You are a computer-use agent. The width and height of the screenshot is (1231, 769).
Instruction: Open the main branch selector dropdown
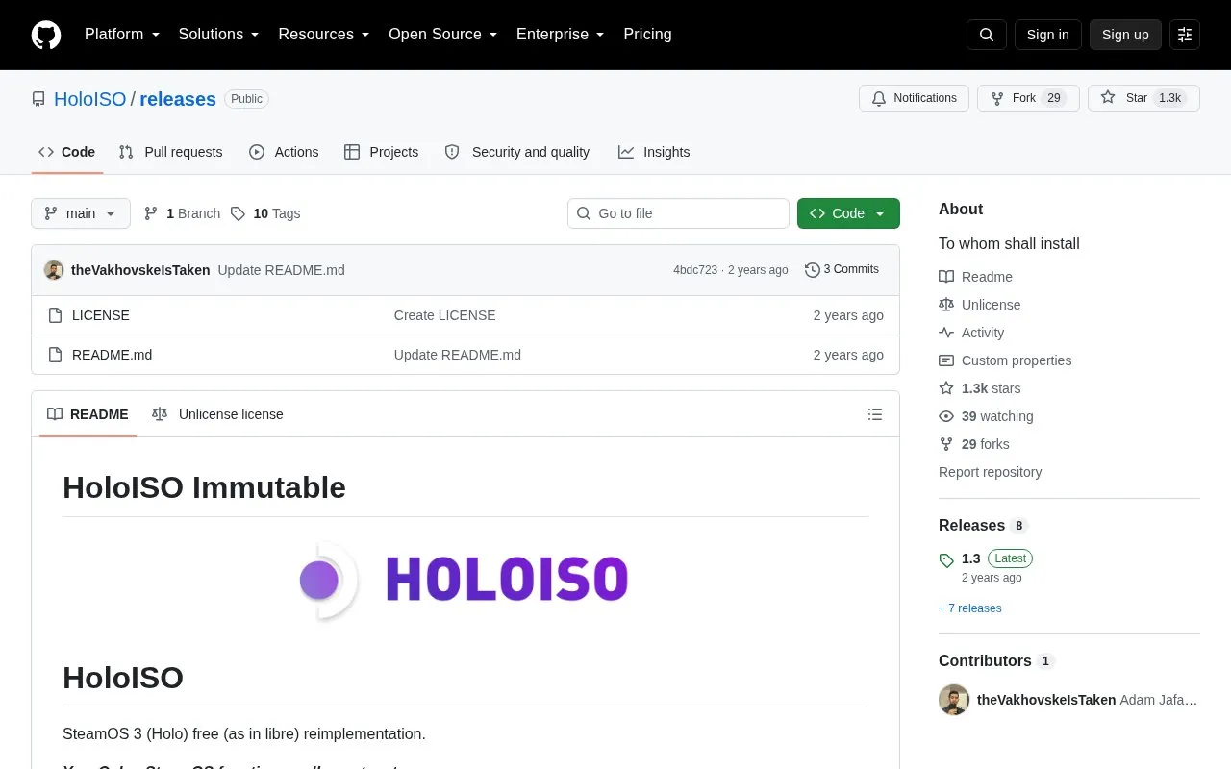coord(81,213)
